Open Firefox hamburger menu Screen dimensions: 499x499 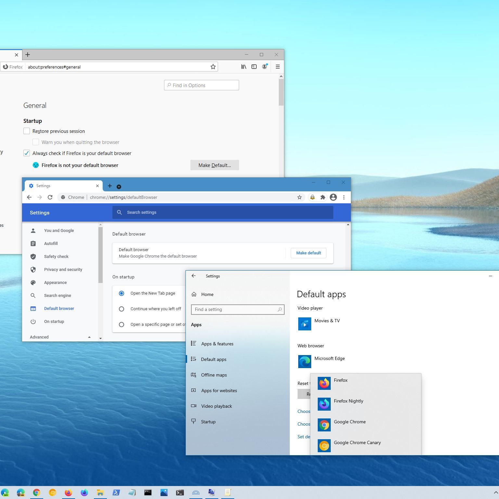coord(277,67)
